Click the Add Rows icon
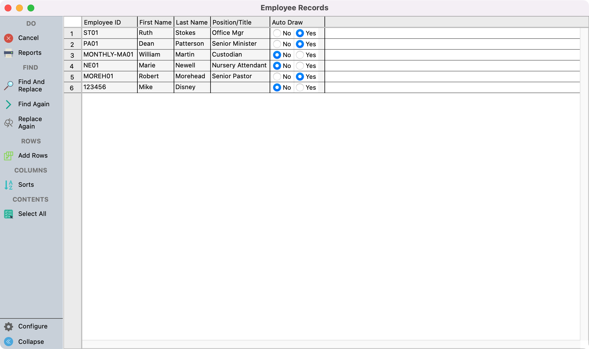The width and height of the screenshot is (589, 349). (x=9, y=156)
